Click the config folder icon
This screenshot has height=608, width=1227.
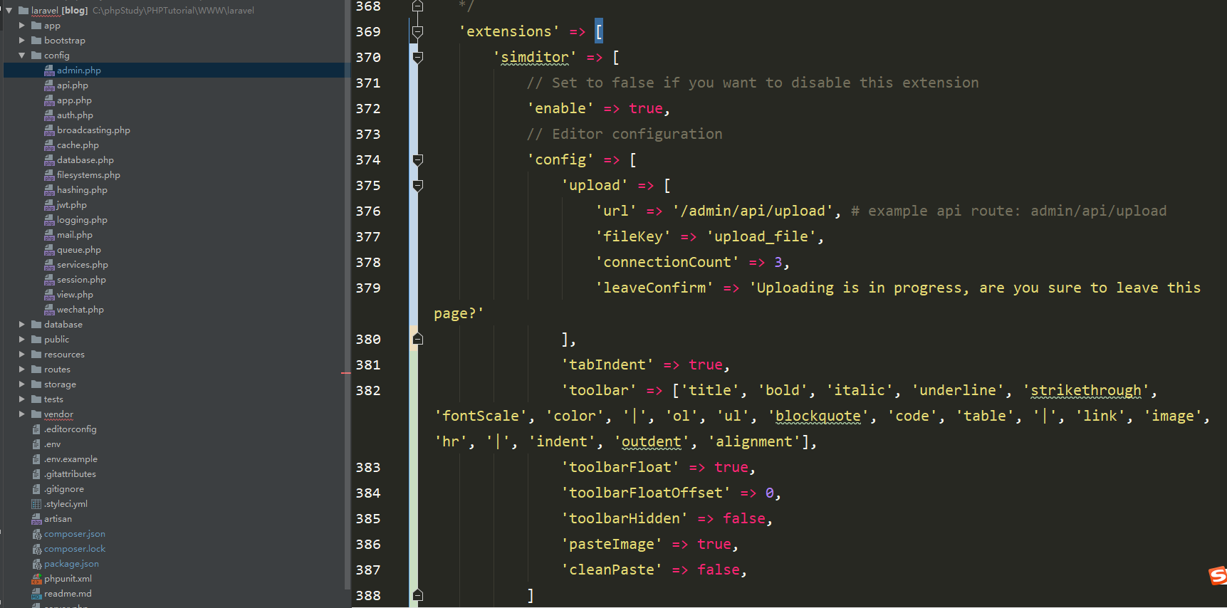pos(36,55)
